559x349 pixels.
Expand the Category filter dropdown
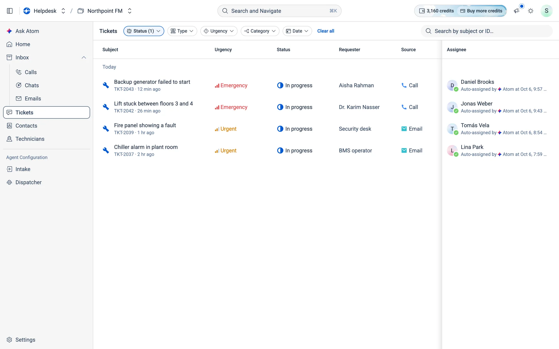tap(260, 31)
